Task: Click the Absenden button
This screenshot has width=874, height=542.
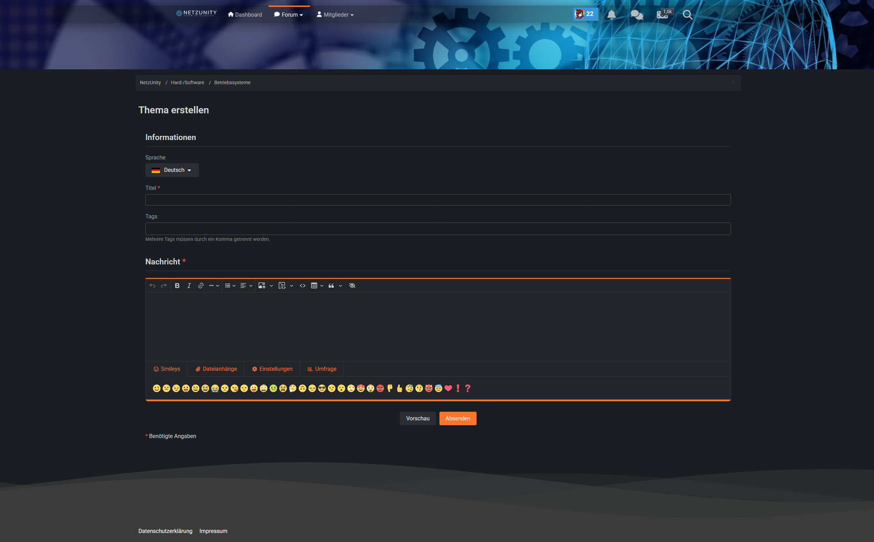Action: tap(457, 418)
